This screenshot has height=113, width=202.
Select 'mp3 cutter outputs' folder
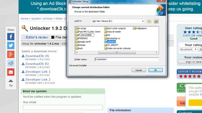(115, 28)
